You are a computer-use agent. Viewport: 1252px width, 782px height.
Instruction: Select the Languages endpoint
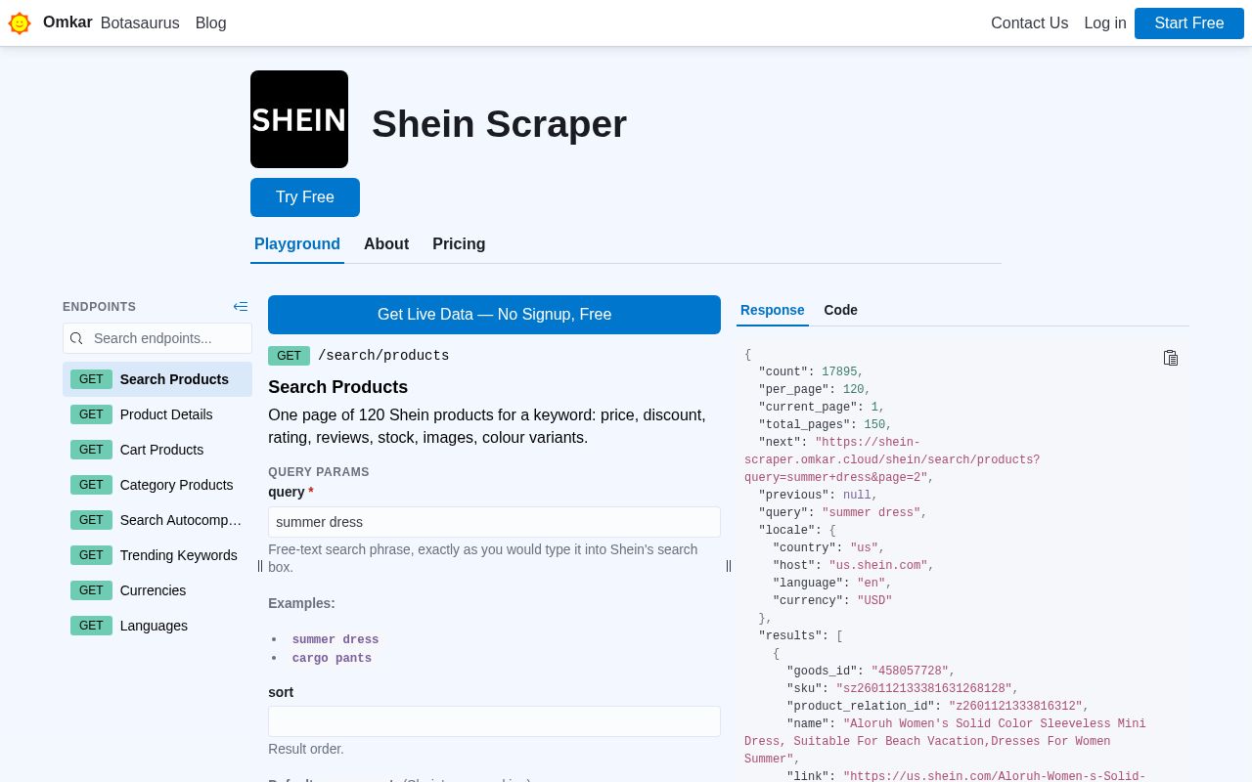pyautogui.click(x=157, y=626)
